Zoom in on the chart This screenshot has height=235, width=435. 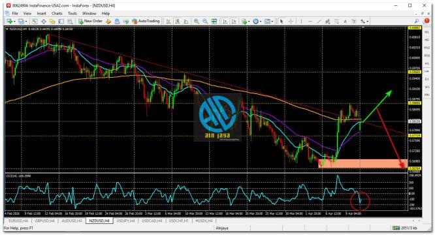(197, 21)
